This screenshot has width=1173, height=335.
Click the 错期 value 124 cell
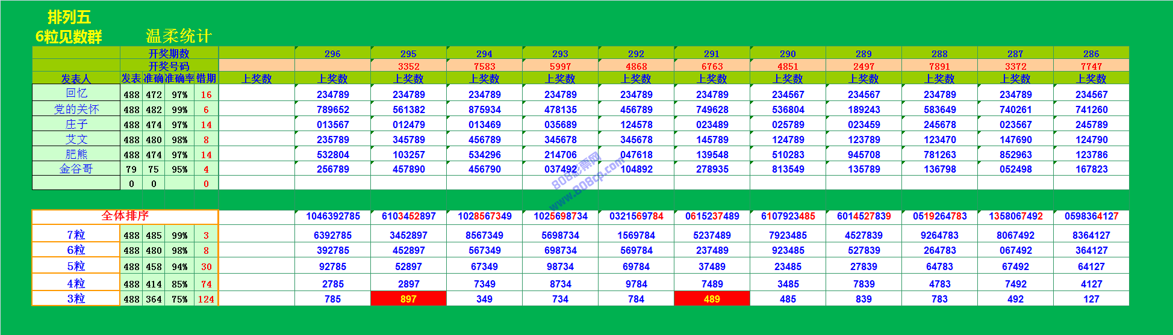pos(206,299)
